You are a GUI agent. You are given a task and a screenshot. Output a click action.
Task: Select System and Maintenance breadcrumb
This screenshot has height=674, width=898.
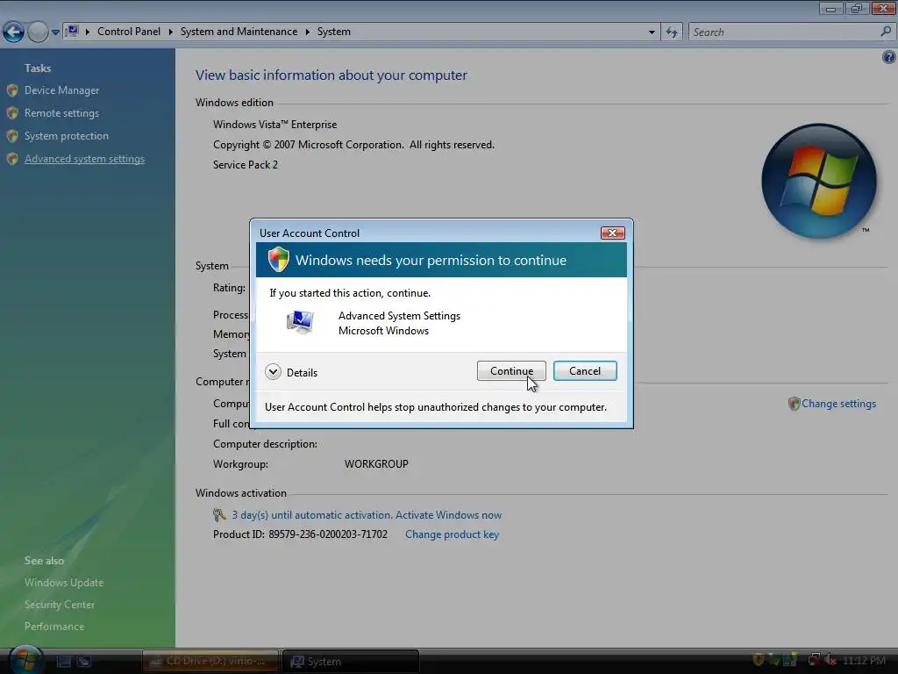coord(239,32)
